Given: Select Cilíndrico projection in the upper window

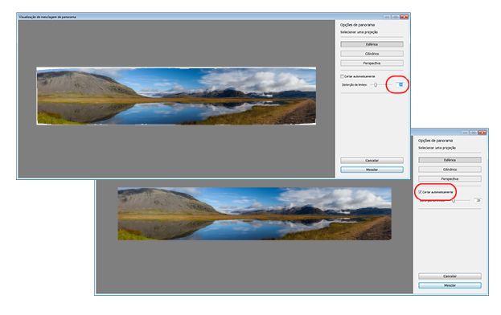Looking at the screenshot, I should click(x=372, y=54).
